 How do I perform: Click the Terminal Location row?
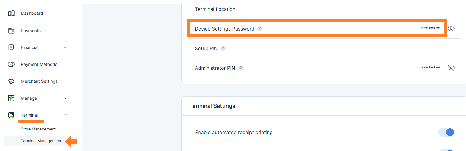pos(215,9)
